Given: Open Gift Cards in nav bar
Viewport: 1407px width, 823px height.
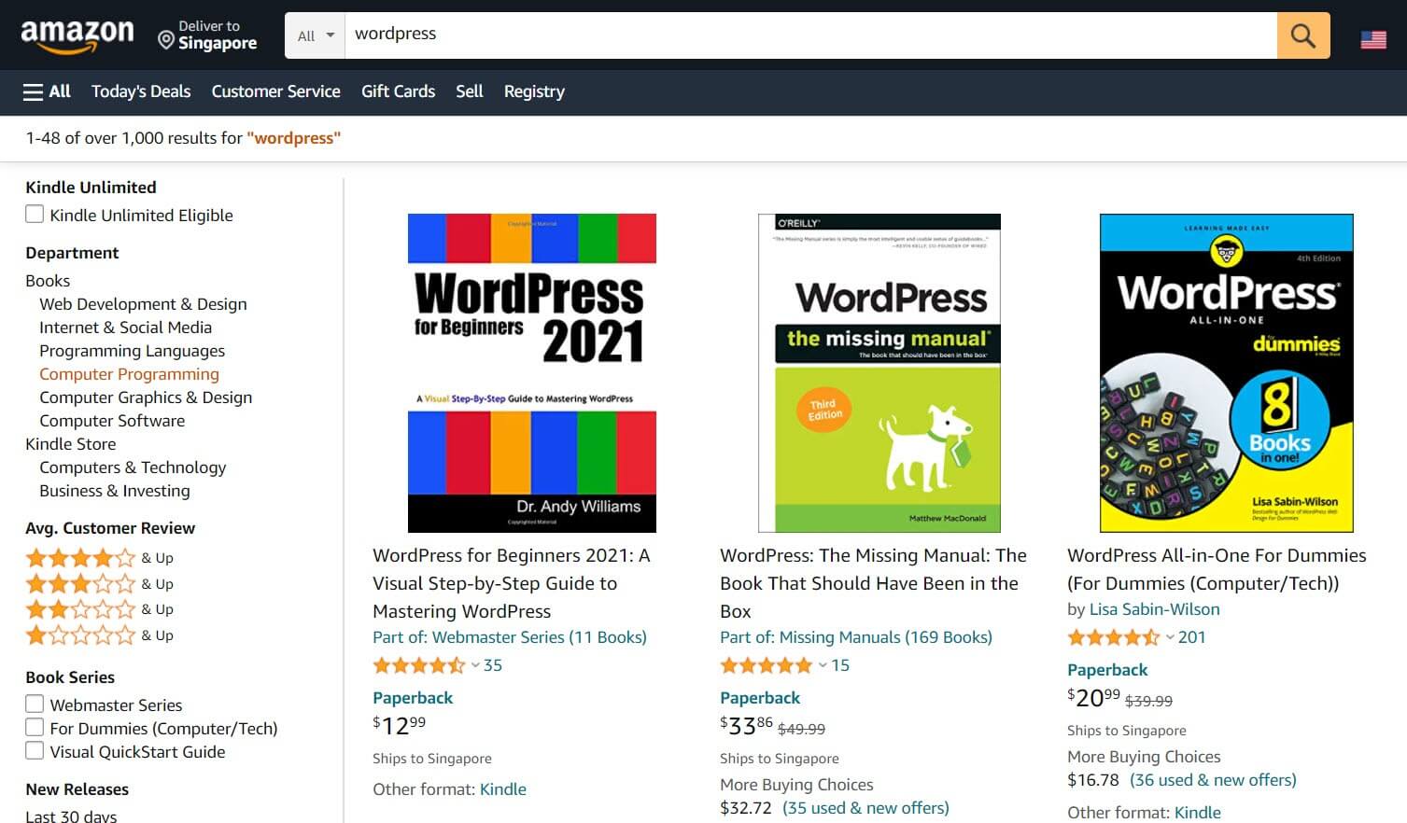Looking at the screenshot, I should 398,91.
